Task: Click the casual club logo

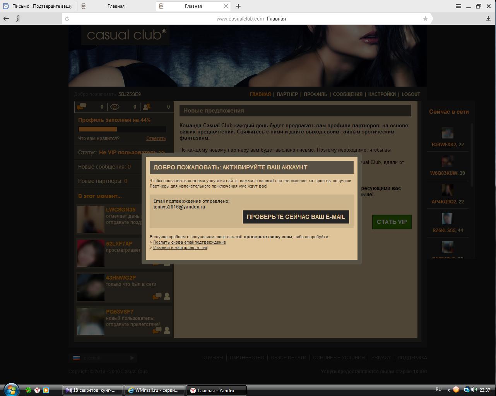Action: 126,35
